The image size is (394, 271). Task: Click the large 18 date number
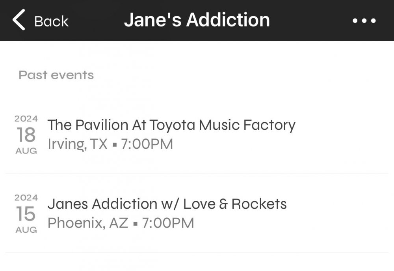26,135
